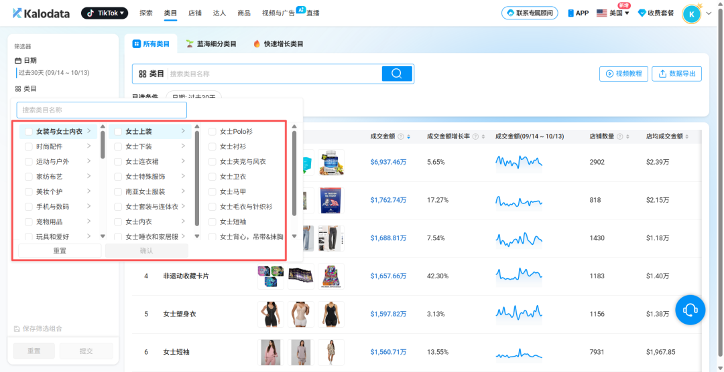Switch to the 蓝海细分类目 tab
The image size is (724, 372).
point(211,44)
